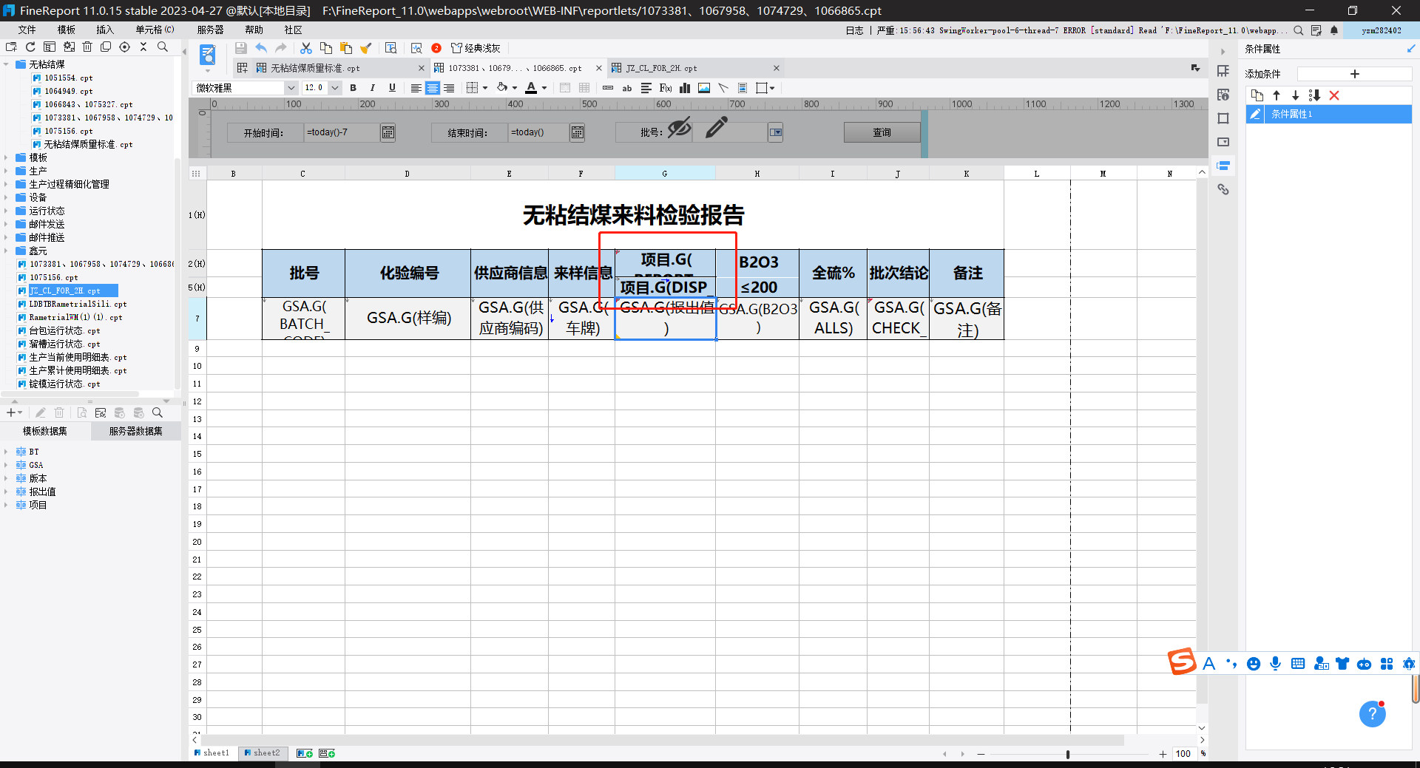Switch to sheet2 tab
Screen dimensions: 1420x768
coord(262,752)
